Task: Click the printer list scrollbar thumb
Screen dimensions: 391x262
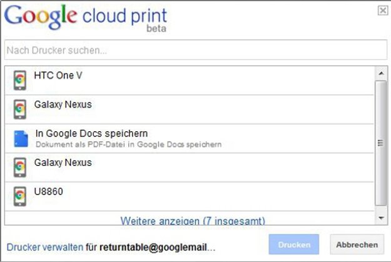Action: pos(381,143)
